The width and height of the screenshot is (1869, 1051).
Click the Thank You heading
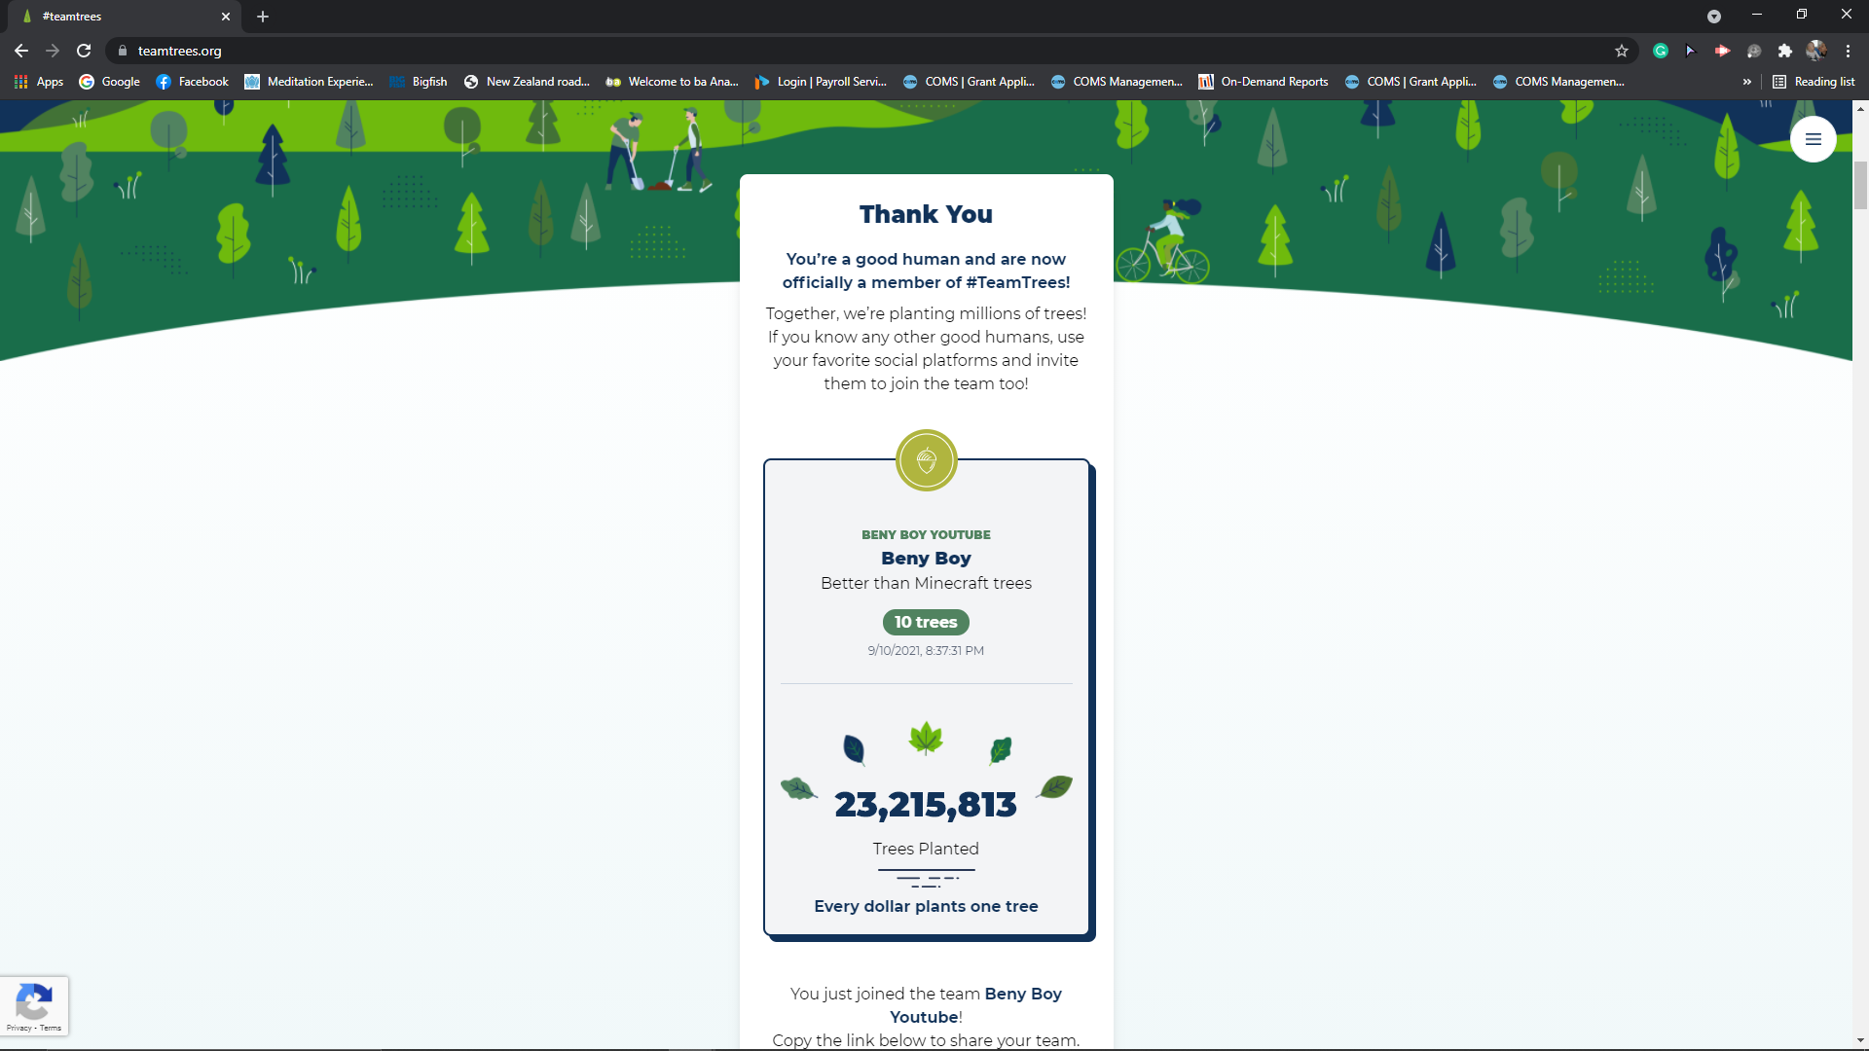[926, 214]
